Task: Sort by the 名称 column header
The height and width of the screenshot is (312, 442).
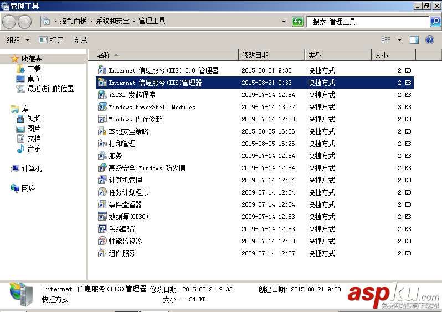Action: [163, 55]
